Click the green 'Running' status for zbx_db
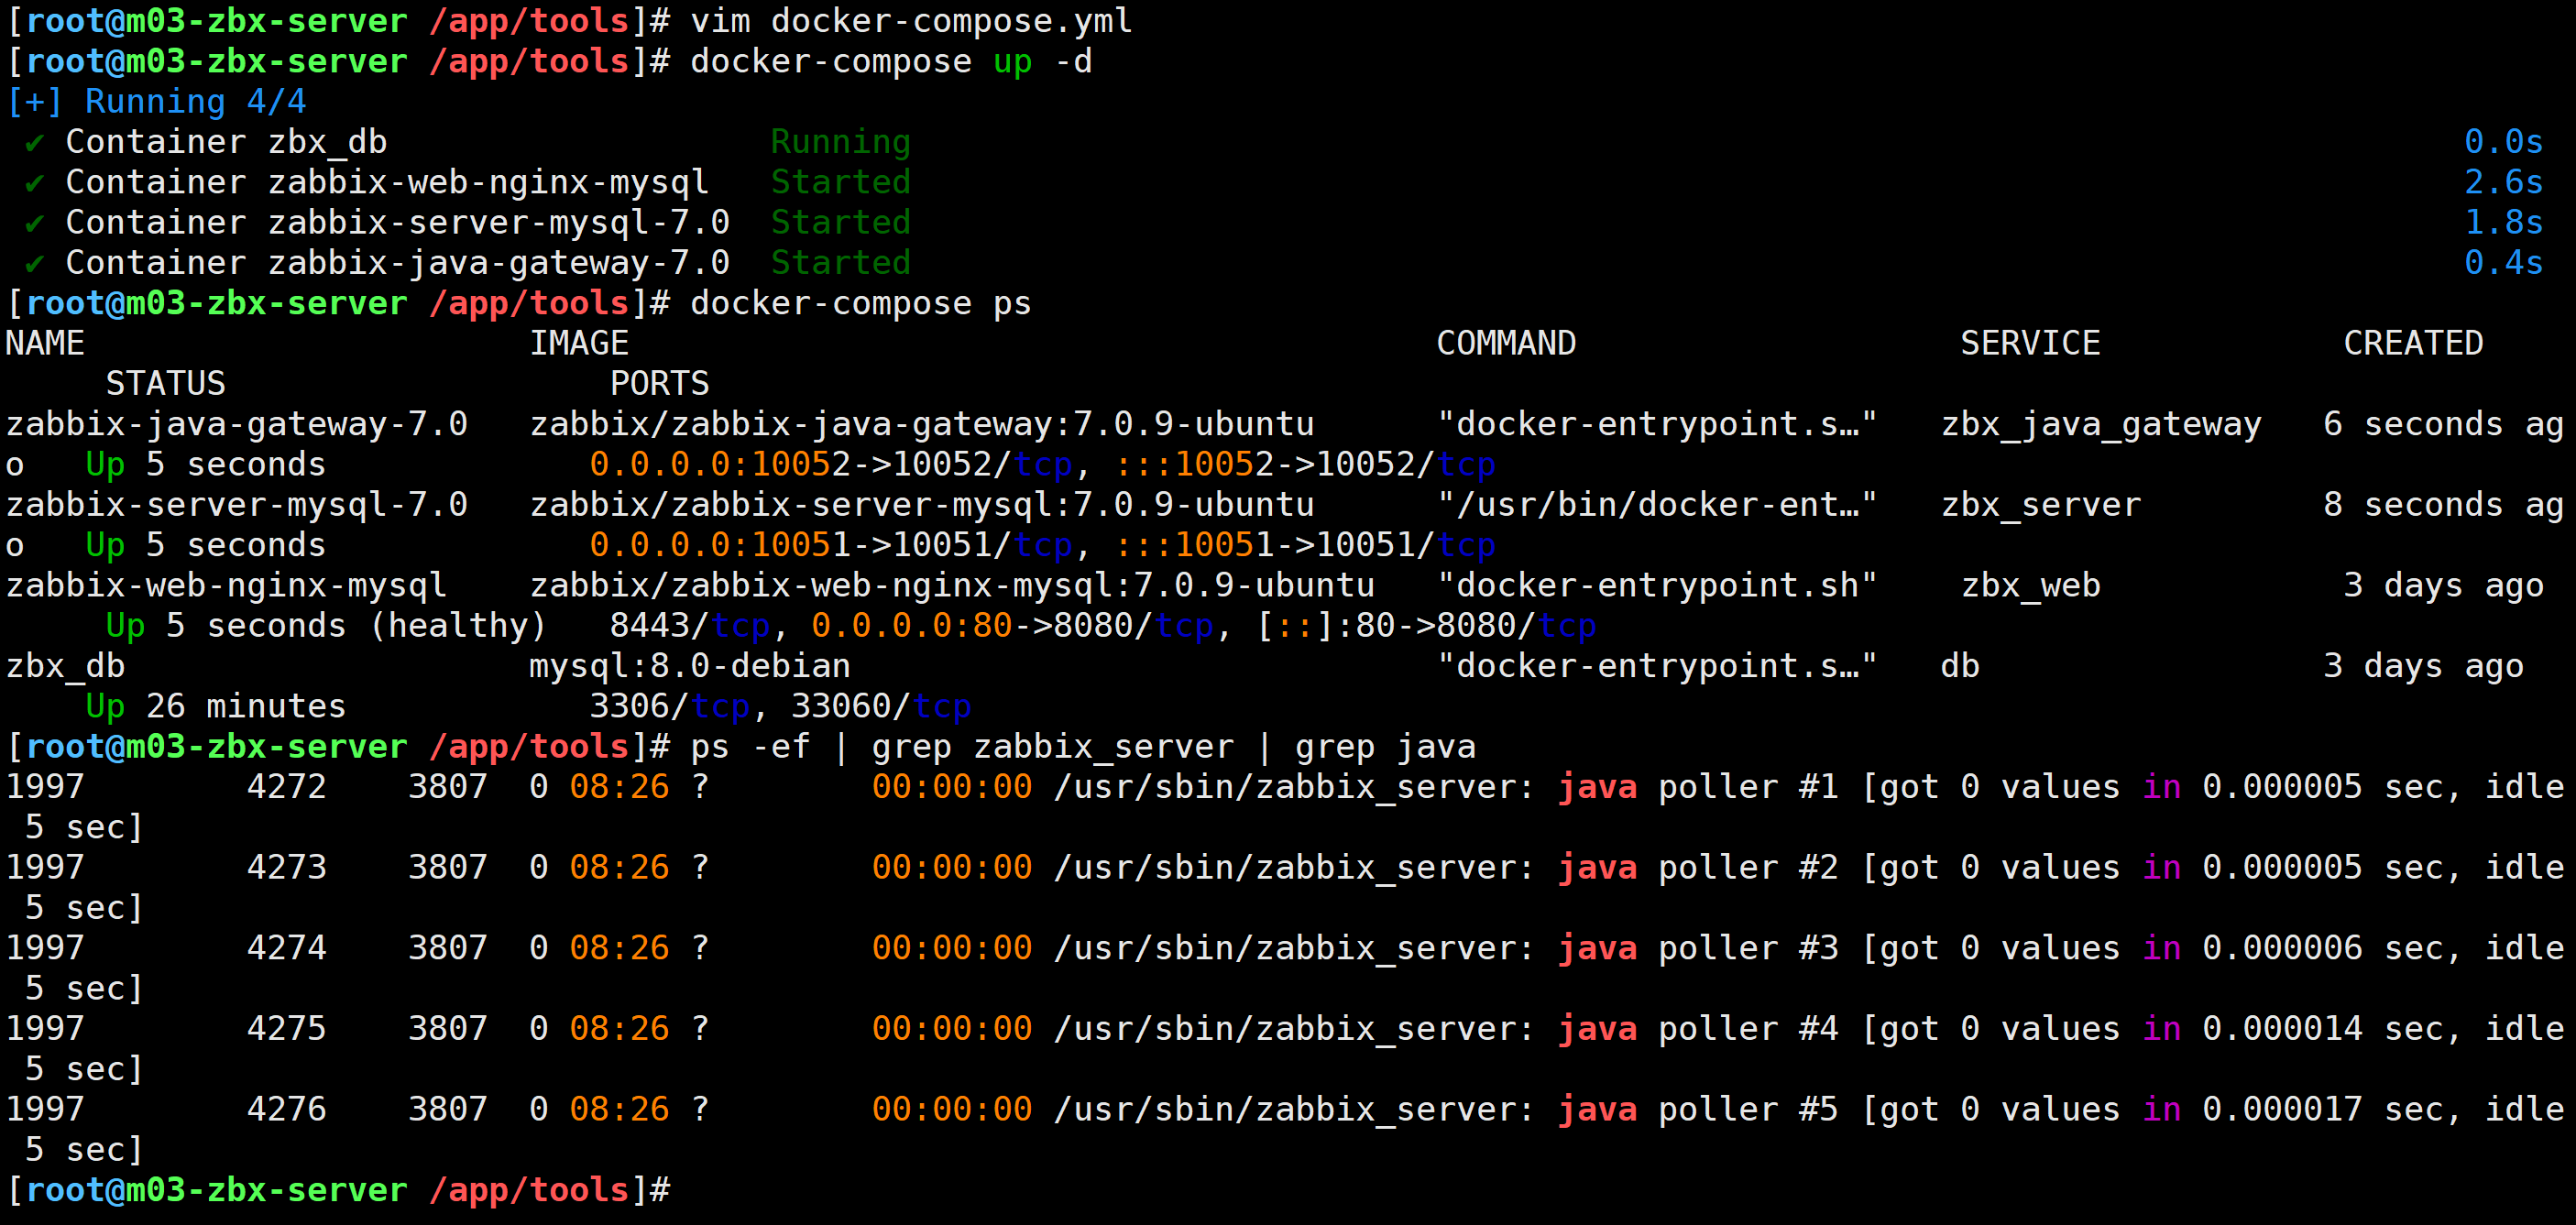This screenshot has width=2576, height=1225. click(840, 142)
